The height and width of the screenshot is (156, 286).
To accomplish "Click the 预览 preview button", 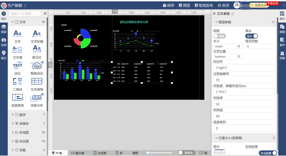I will 184,5.
